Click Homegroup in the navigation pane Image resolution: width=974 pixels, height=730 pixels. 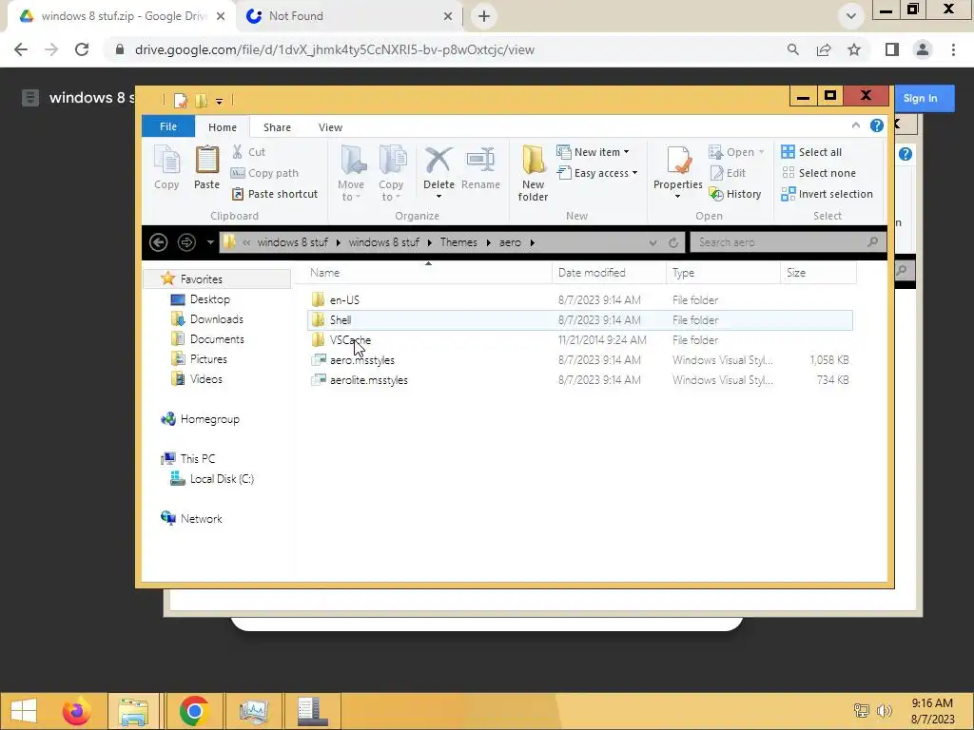209,419
